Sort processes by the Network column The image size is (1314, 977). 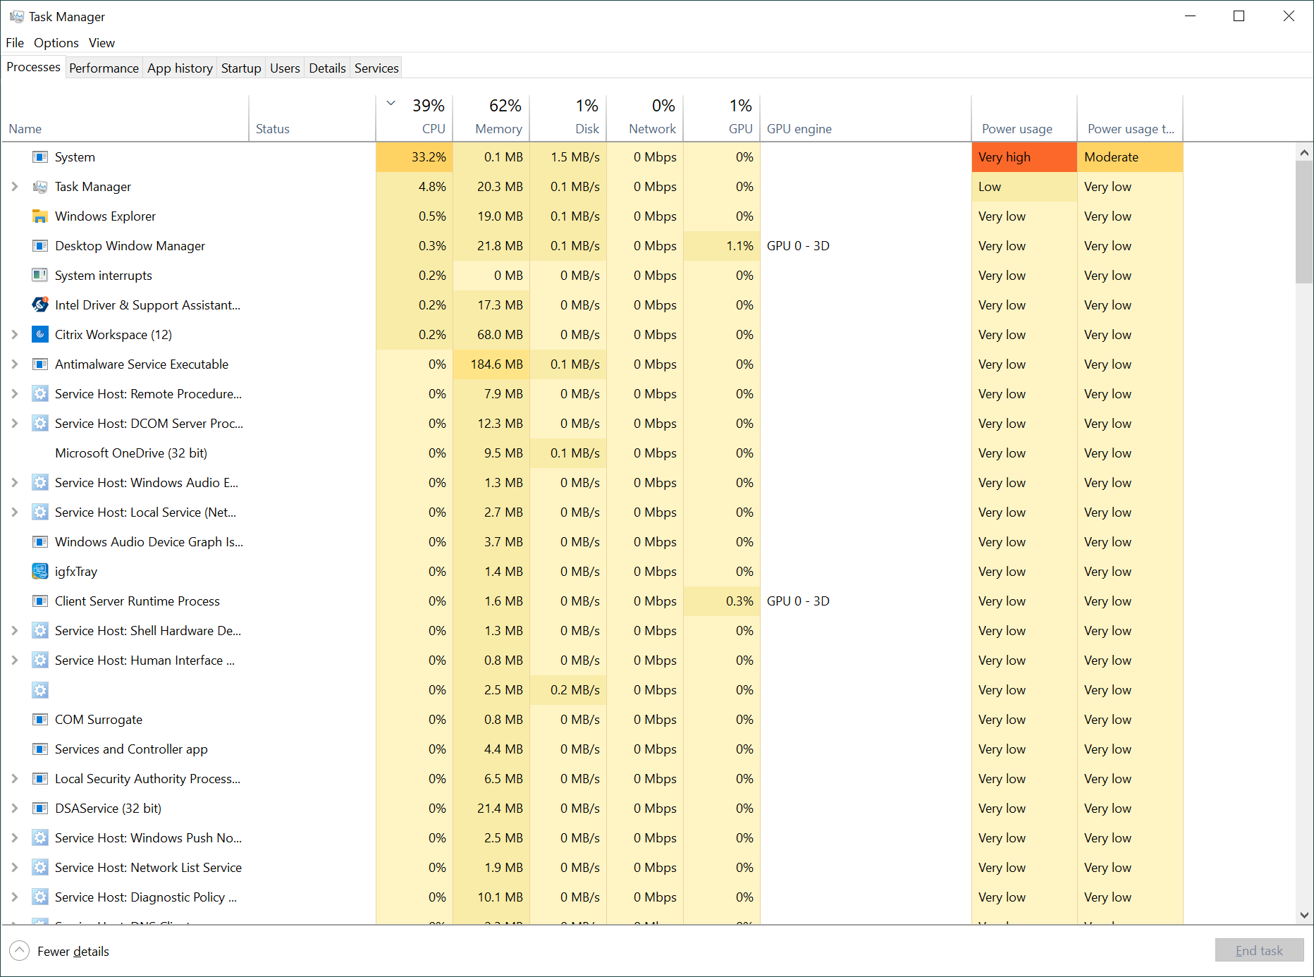(645, 118)
